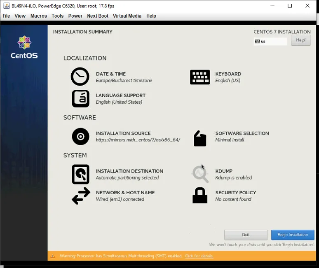The image size is (319, 268).
Task: Open the Kdump magnifier icon
Action: pyautogui.click(x=200, y=174)
